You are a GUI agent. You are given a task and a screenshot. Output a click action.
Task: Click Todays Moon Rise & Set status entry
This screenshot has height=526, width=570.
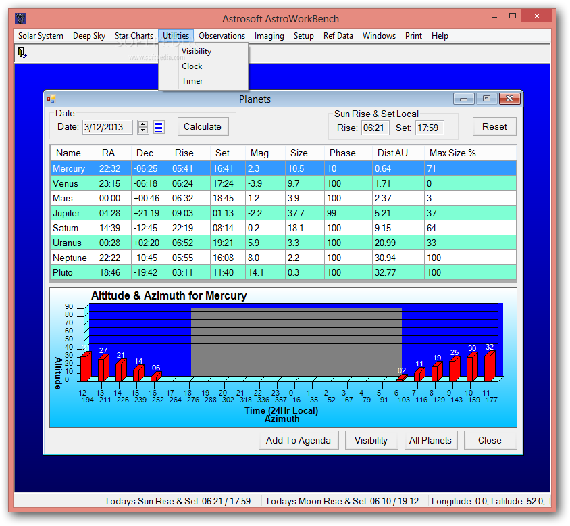pos(342,501)
